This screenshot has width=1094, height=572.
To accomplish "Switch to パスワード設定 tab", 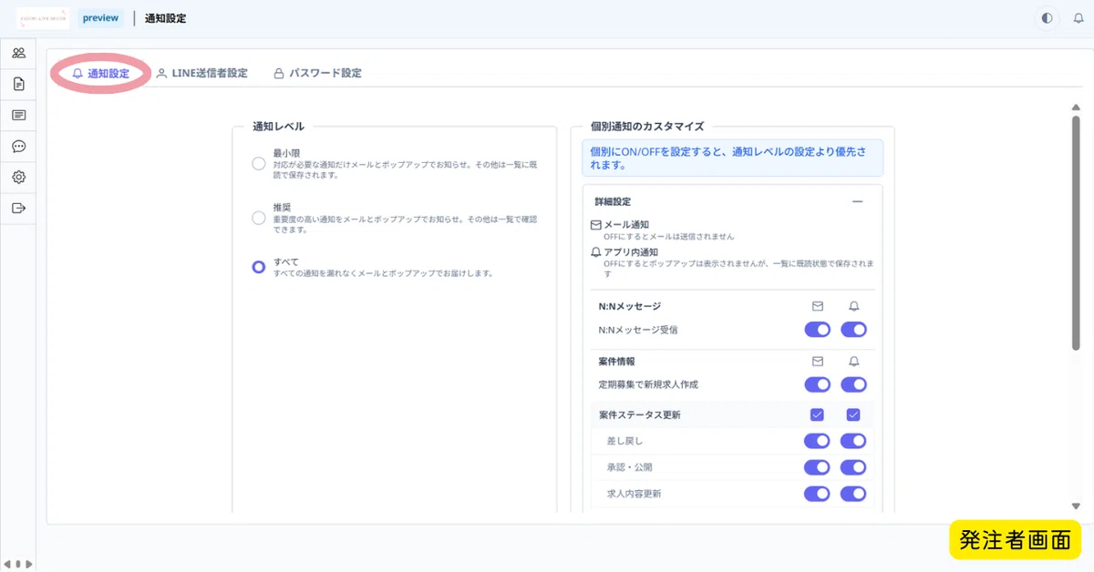I will [317, 73].
